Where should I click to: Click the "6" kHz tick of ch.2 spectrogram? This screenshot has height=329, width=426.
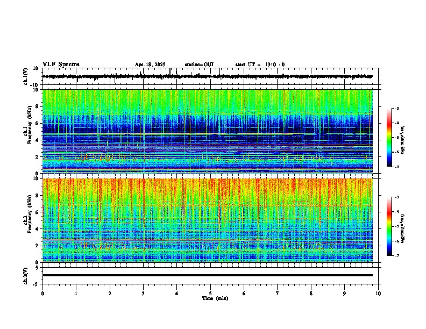[37, 212]
